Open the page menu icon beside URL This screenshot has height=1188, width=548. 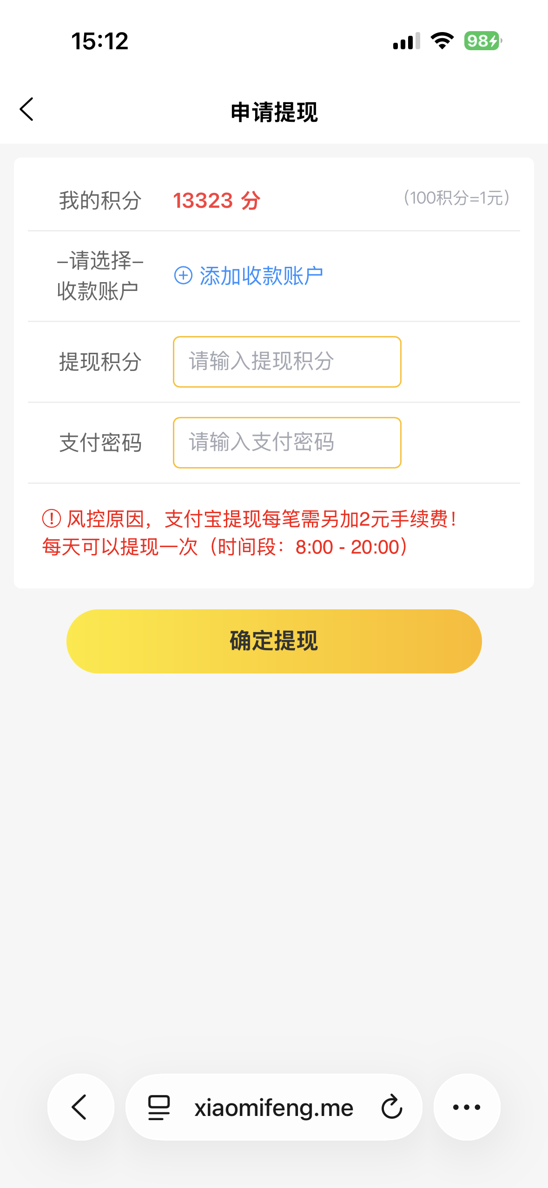pyautogui.click(x=159, y=1107)
